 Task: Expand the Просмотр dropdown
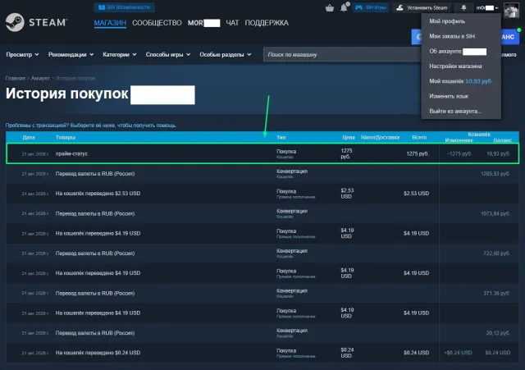(x=22, y=54)
